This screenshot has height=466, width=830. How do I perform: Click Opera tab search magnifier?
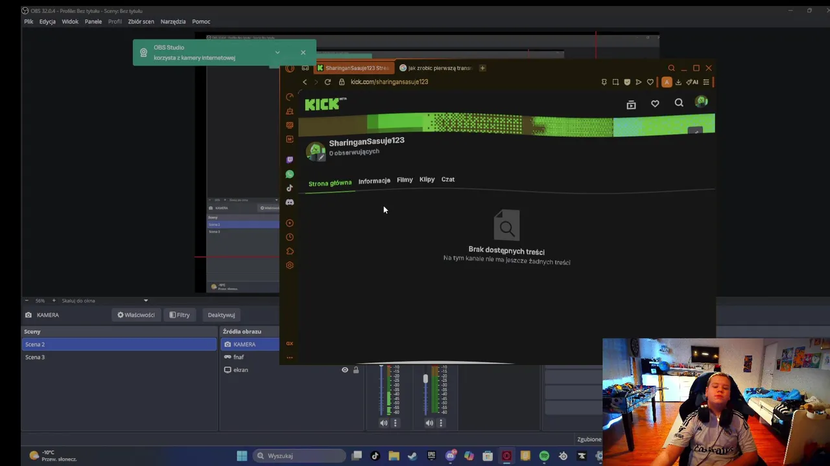tap(672, 68)
